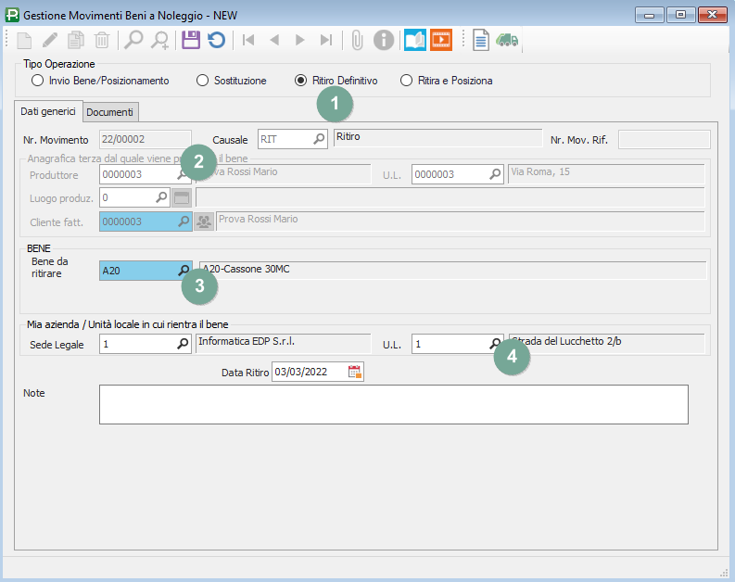735x582 pixels.
Task: Select the Sostituzione radio option
Action: (x=203, y=81)
